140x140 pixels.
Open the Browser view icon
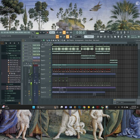pyautogui.click(x=111, y=37)
